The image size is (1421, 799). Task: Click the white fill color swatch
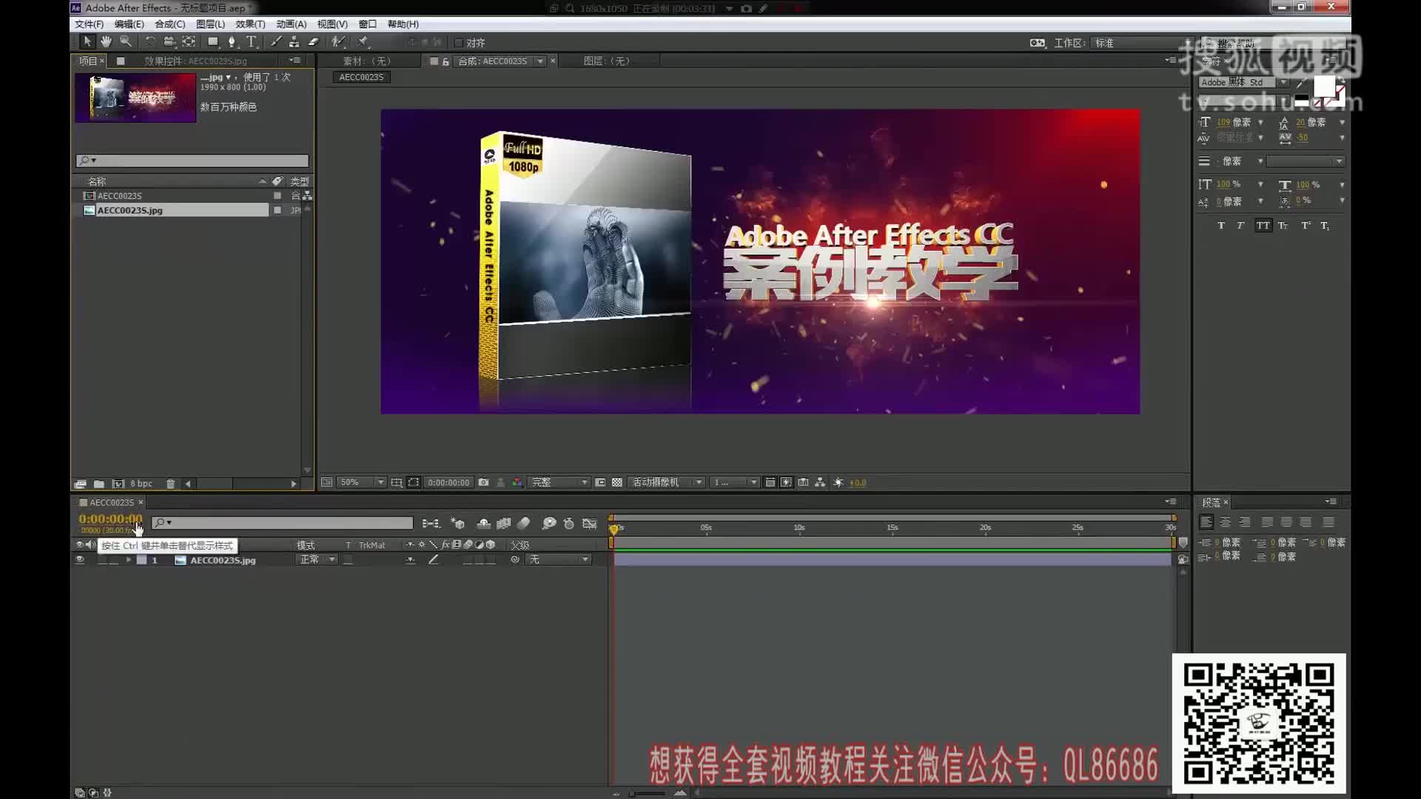coord(1324,87)
